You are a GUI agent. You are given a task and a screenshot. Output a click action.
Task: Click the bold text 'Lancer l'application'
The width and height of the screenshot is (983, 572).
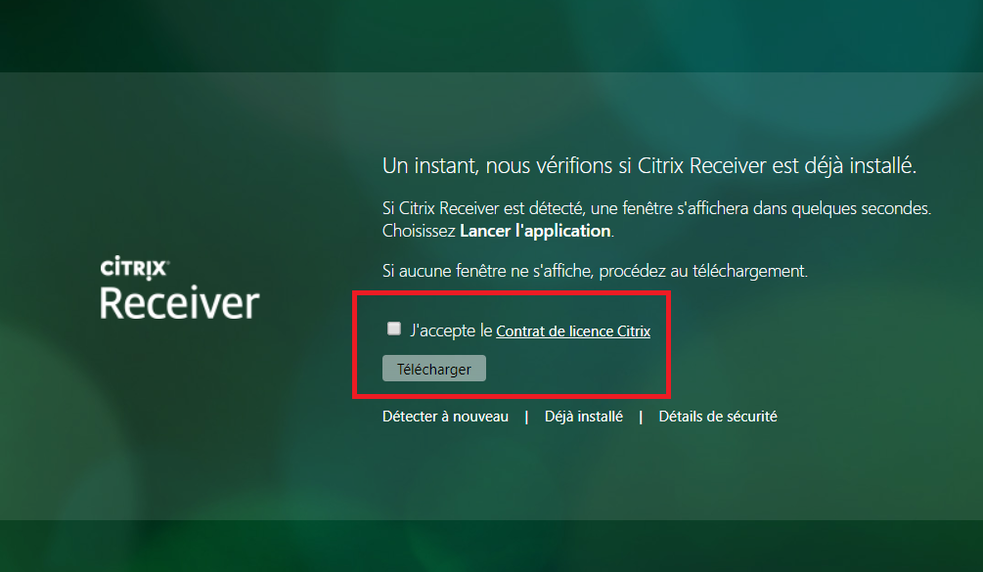point(535,231)
